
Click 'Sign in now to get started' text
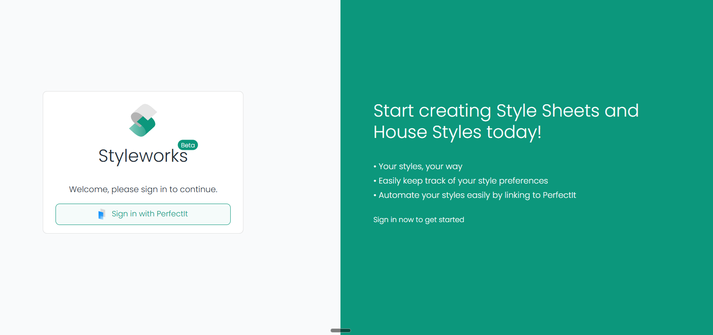pyautogui.click(x=419, y=220)
